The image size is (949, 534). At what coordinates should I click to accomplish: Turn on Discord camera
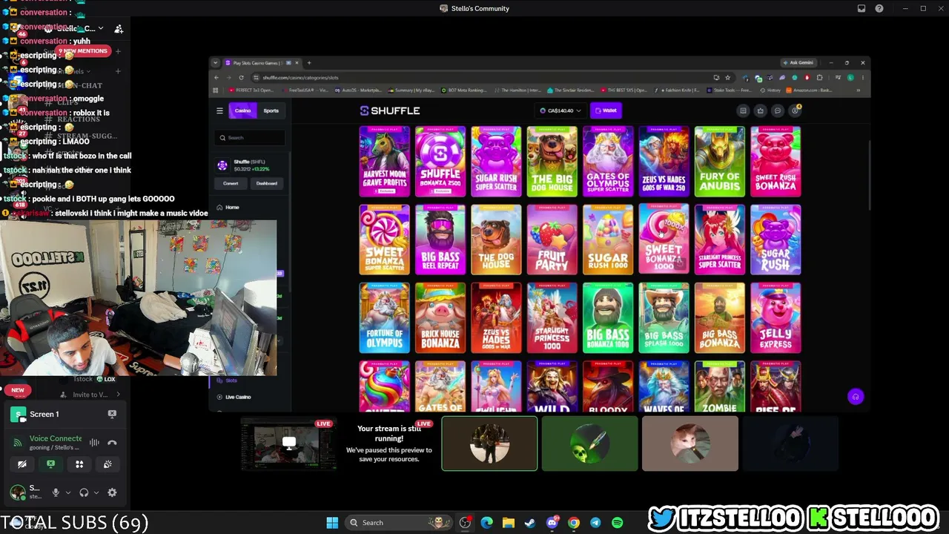(22, 464)
